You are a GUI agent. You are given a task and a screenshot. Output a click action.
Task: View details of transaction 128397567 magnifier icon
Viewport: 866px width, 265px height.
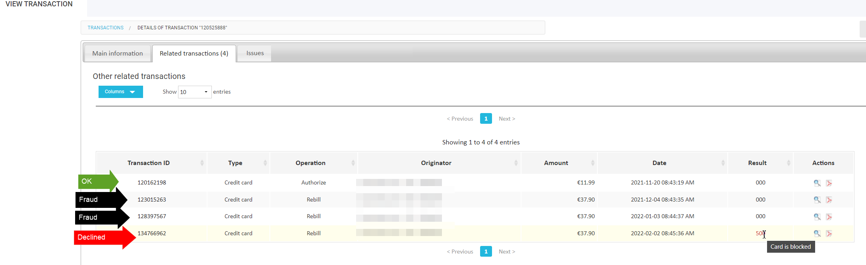(817, 217)
